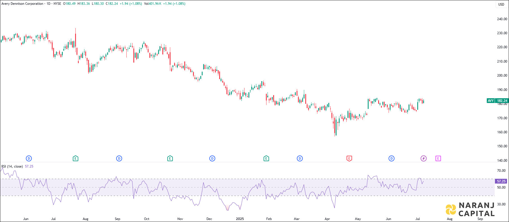Open the green earnings E marker before Aug 2024
The image size is (509, 222).
[x=75, y=159]
